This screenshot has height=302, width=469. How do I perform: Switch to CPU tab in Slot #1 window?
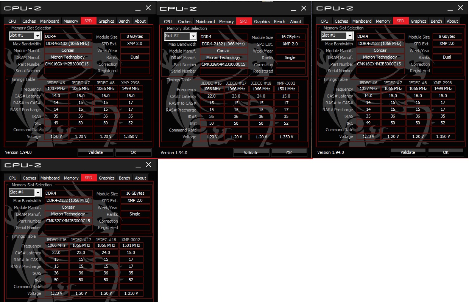pyautogui.click(x=12, y=21)
